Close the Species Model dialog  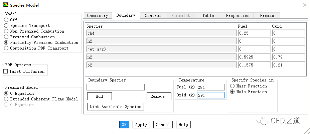click(304, 5)
